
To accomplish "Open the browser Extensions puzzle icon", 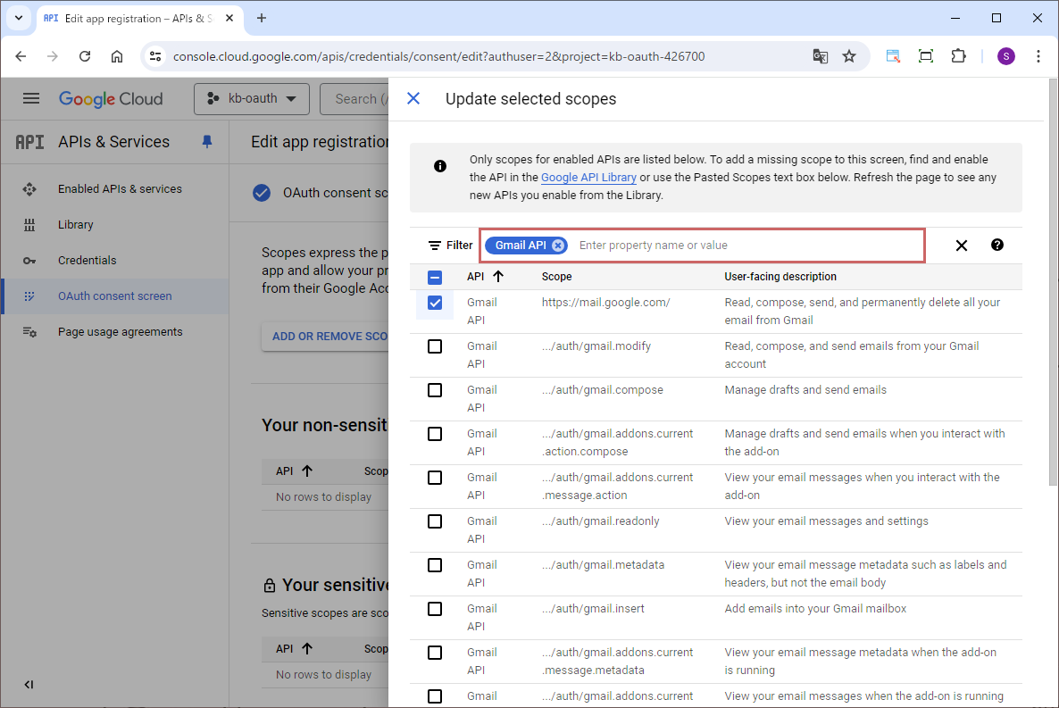I will 958,56.
